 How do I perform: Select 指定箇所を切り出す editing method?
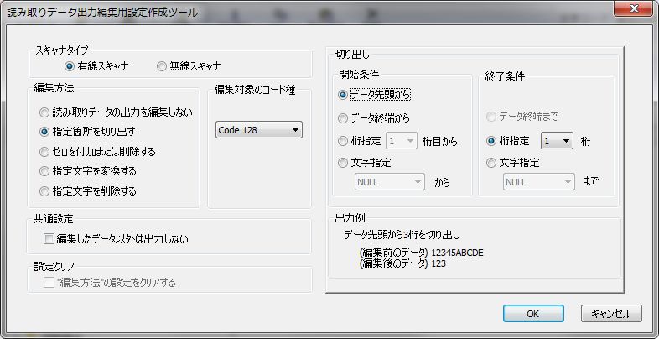click(x=44, y=132)
